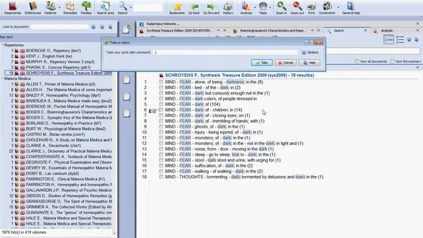
Task: Check result 6 FEAR dark of children
Action: (161, 110)
